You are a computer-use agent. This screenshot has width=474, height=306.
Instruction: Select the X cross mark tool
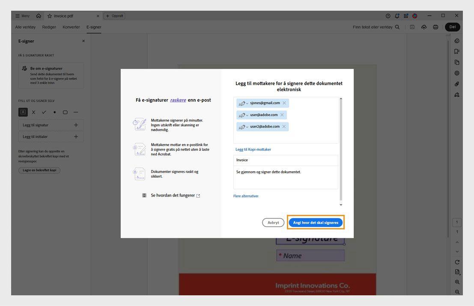(33, 113)
